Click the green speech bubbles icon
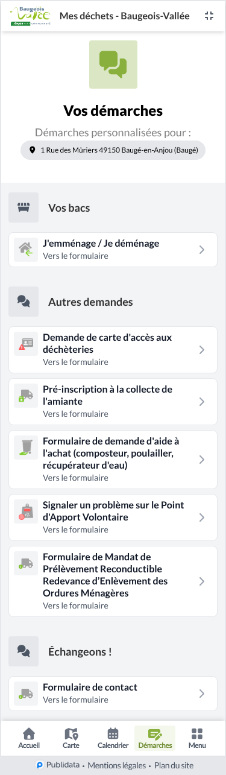The image size is (226, 775). (113, 65)
